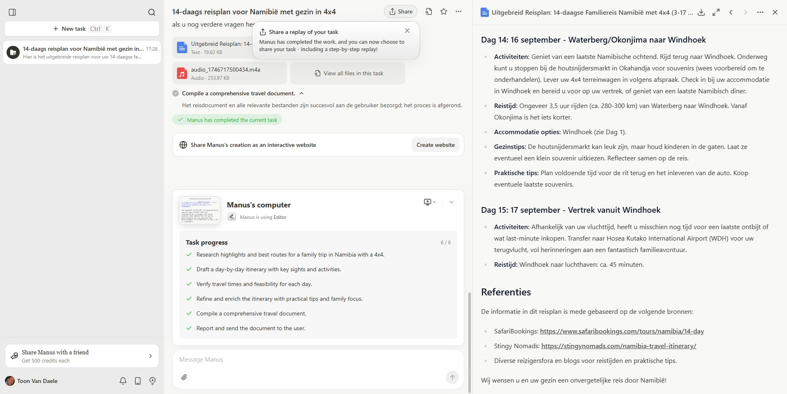Open the computer view mode dropdown
Image resolution: width=787 pixels, height=394 pixels.
click(429, 202)
